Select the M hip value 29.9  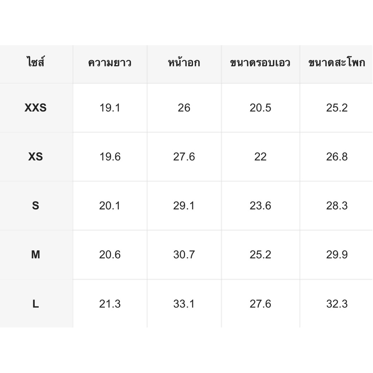[337, 255]
